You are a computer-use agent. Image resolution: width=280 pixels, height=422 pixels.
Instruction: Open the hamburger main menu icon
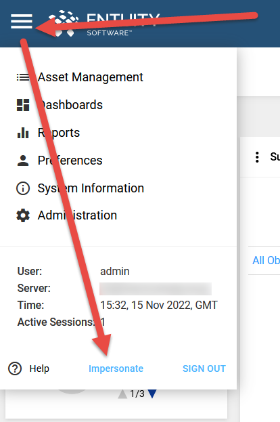pos(22,21)
